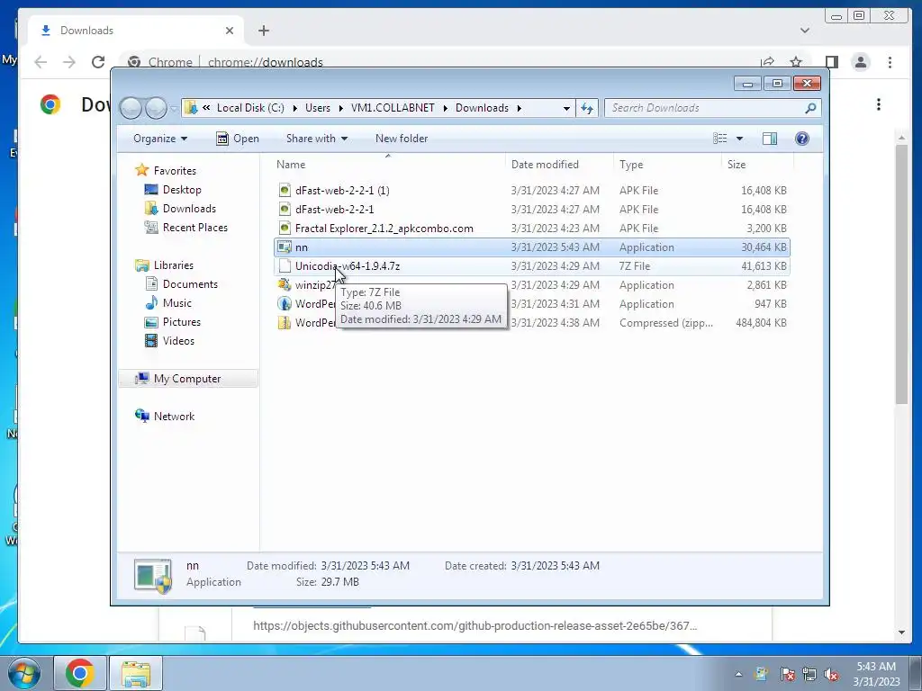922x691 pixels.
Task: Open recent pages dropdown beside navigation buttons
Action: (174, 109)
